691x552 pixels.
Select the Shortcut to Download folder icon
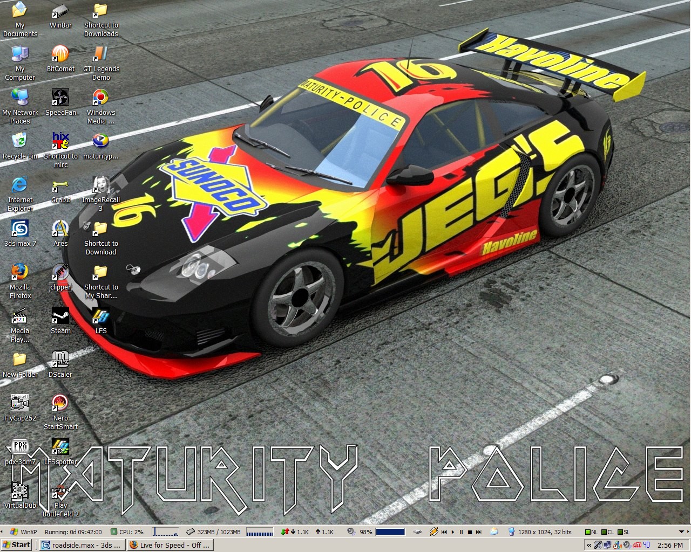point(101,238)
